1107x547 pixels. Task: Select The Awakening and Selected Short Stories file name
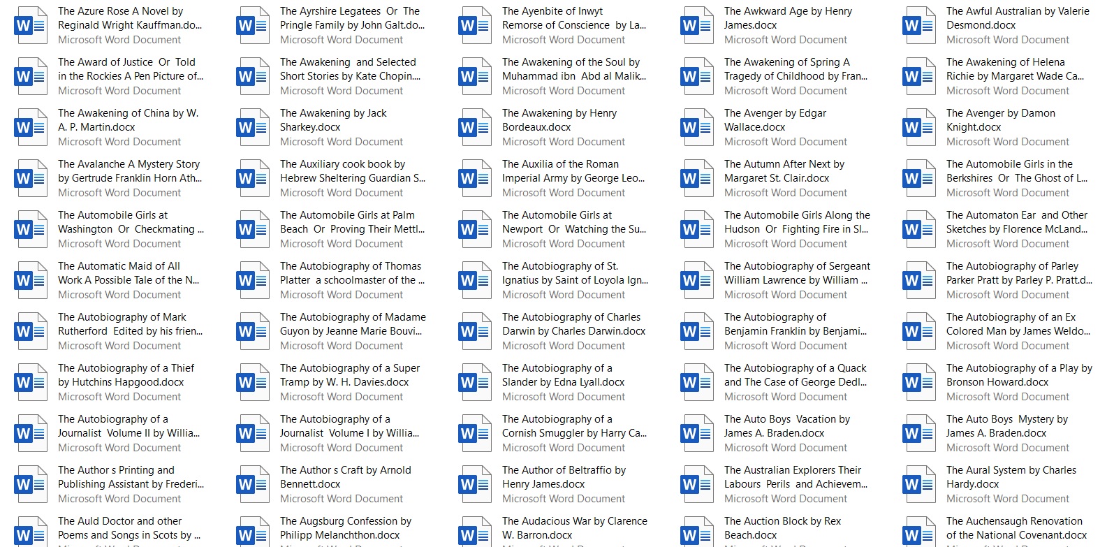tap(350, 69)
